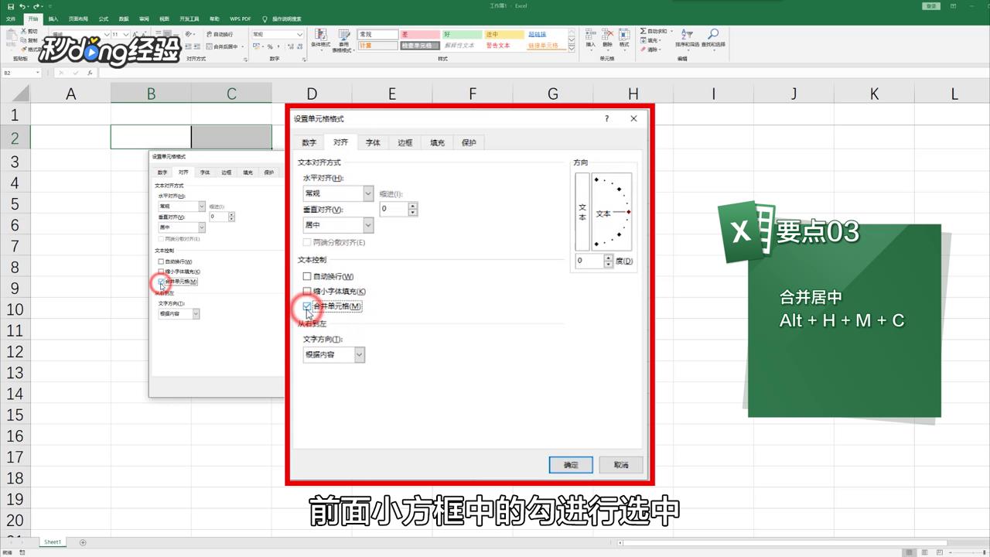This screenshot has width=990, height=557.
Task: Open Format as Table (套用表格格式)
Action: 342,39
